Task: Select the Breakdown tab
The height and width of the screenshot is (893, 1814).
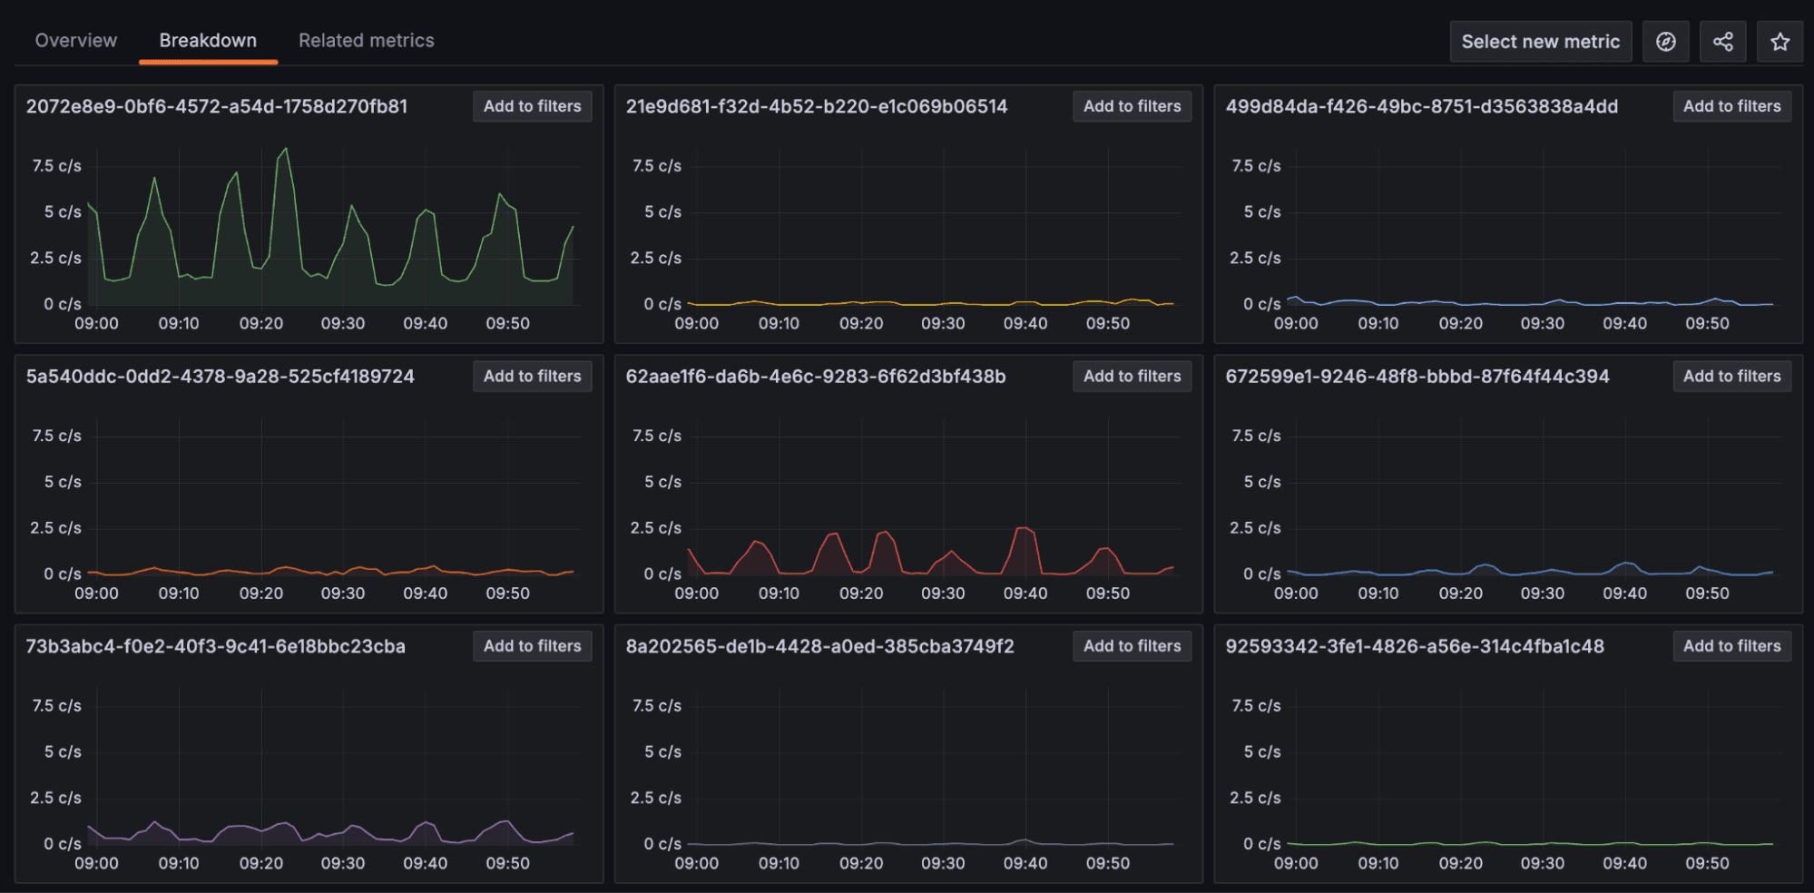Action: coord(207,40)
